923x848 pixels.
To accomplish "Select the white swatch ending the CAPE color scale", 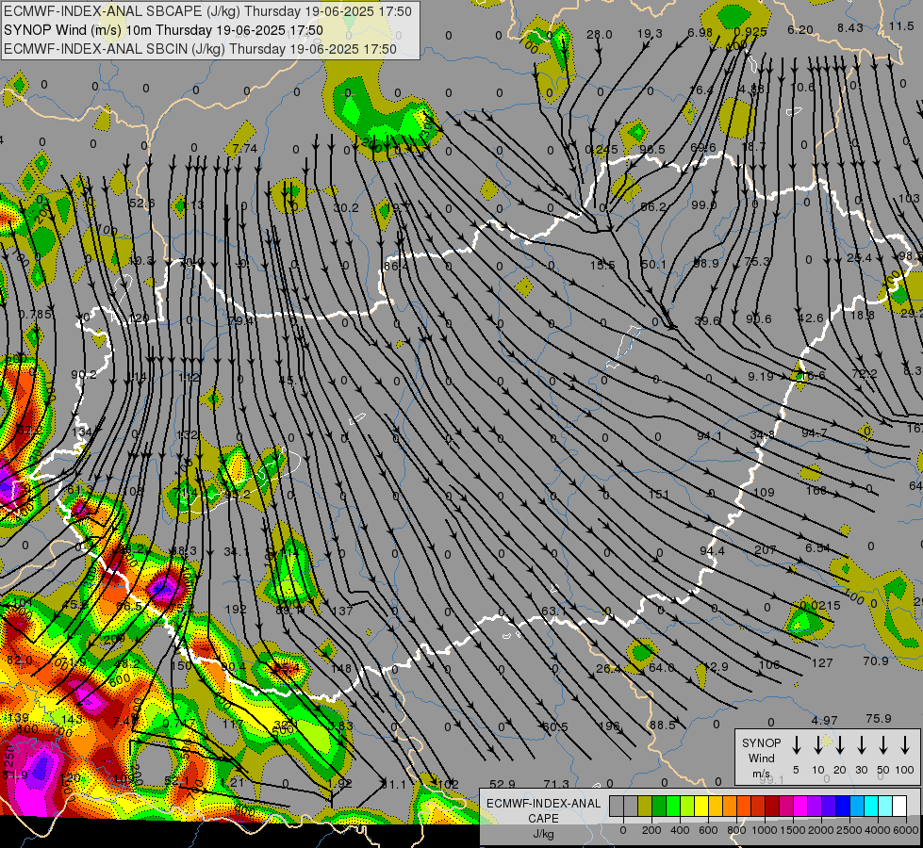I will (898, 806).
